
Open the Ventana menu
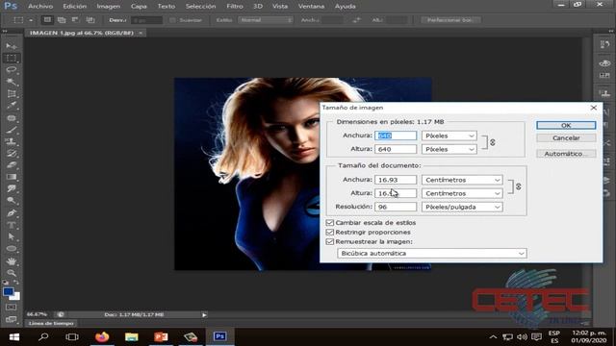[x=311, y=7]
